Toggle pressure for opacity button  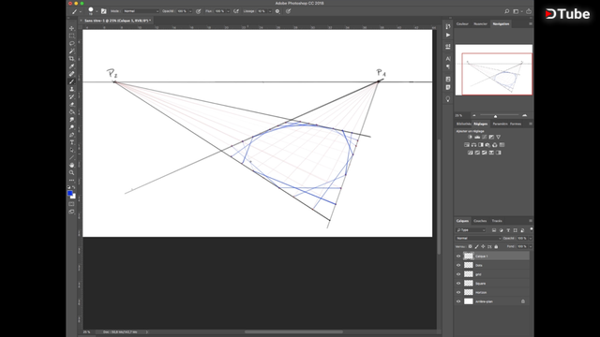[199, 11]
